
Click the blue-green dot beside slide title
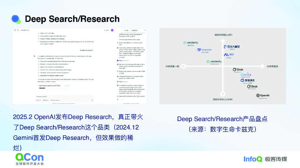tap(16, 20)
